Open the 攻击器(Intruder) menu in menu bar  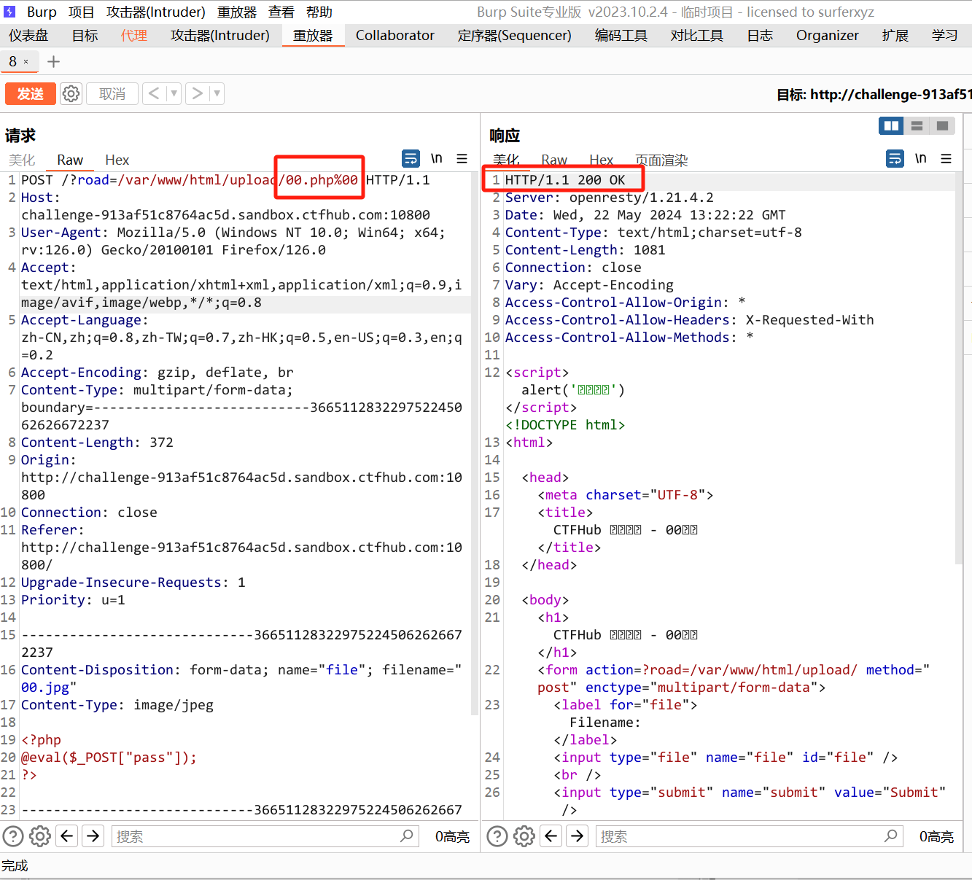(156, 12)
